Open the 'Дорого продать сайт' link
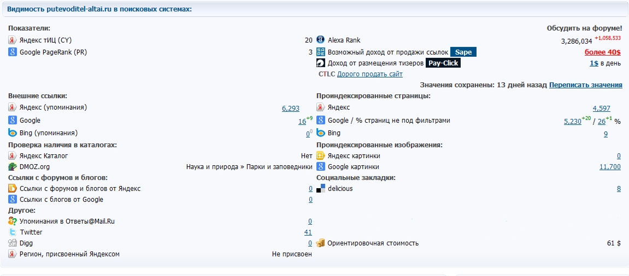The height and width of the screenshot is (276, 629). click(369, 74)
